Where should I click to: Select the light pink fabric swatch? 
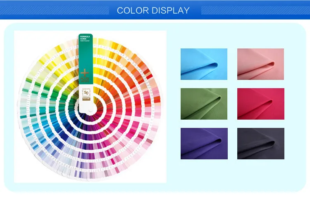pos(260,64)
